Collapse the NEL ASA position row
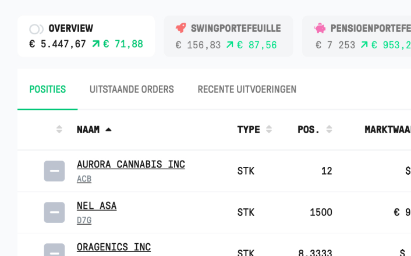The height and width of the screenshot is (256, 411). [54, 212]
